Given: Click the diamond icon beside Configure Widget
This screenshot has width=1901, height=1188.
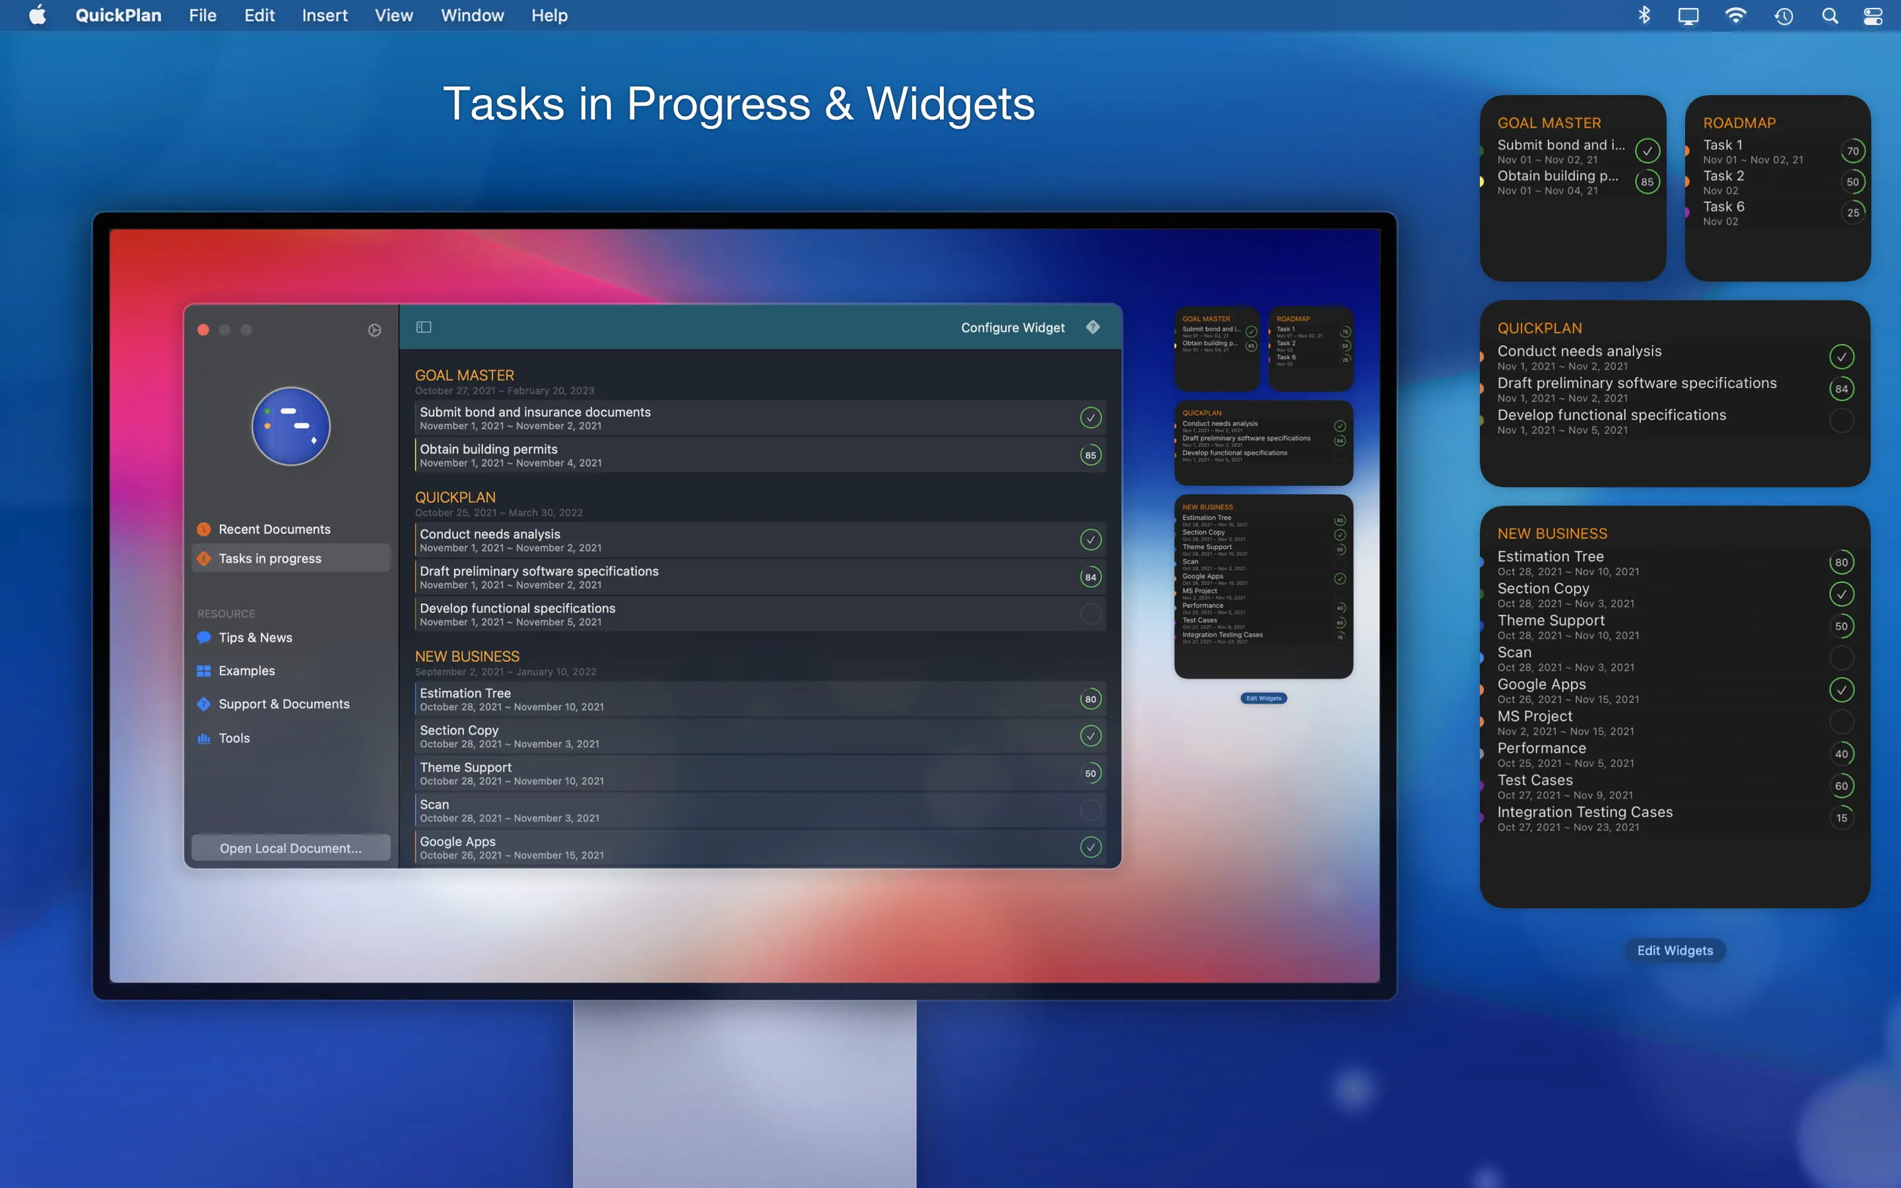Looking at the screenshot, I should click(1092, 327).
